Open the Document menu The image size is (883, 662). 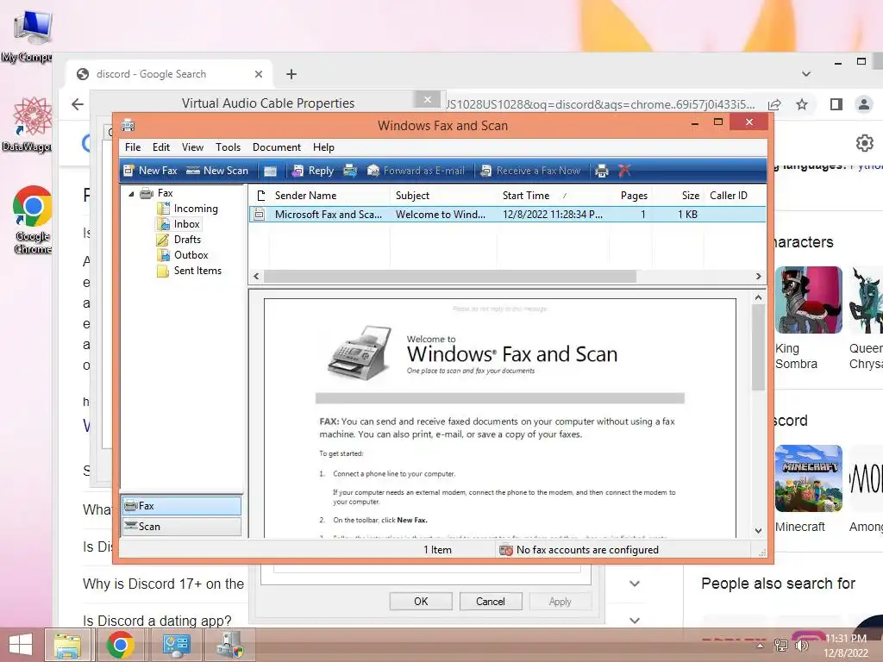(277, 147)
